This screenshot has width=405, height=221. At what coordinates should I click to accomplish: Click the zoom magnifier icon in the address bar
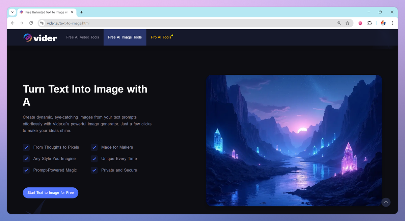pos(339,23)
